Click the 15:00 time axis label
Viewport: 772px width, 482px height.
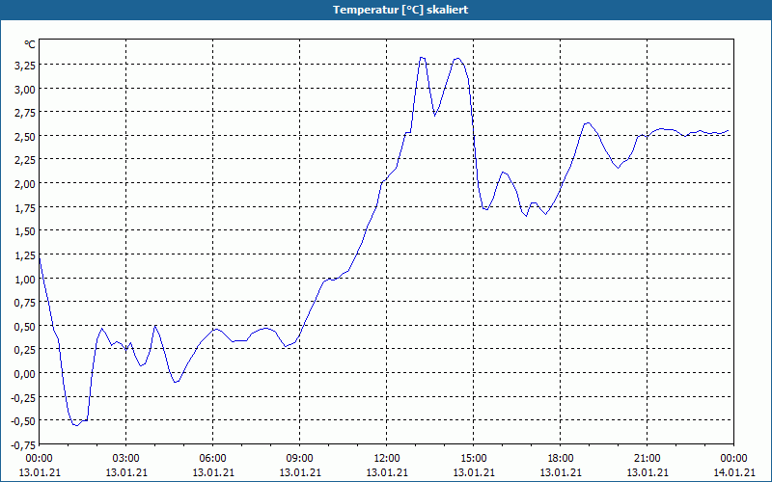(x=474, y=459)
